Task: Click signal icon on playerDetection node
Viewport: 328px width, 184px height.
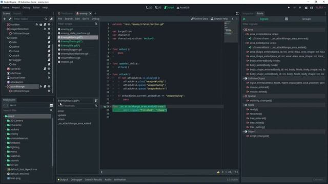Action: [x=45, y=29]
